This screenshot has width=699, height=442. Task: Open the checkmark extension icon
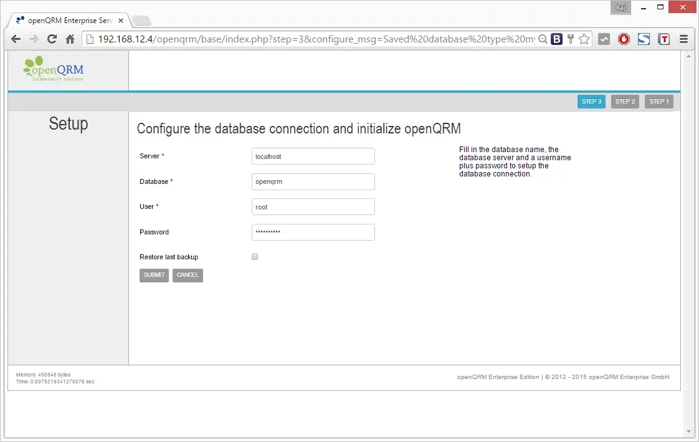pos(604,39)
